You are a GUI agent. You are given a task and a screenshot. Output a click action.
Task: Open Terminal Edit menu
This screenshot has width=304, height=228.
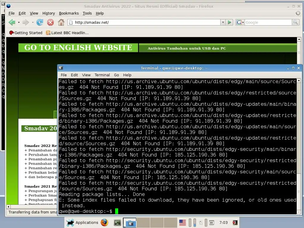point(74,75)
